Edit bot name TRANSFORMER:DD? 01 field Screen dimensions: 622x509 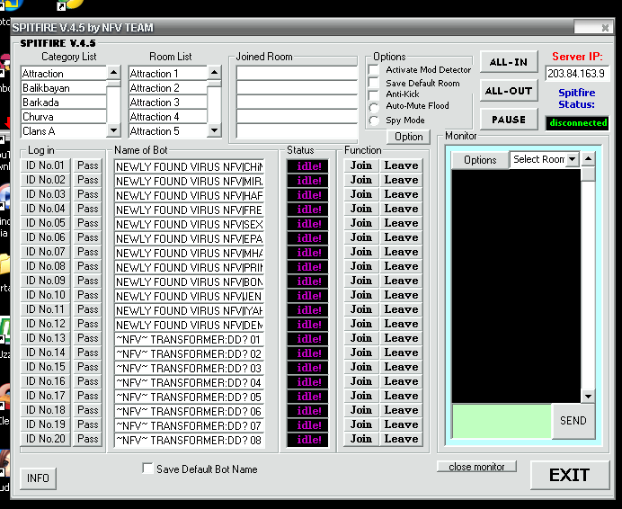(190, 339)
